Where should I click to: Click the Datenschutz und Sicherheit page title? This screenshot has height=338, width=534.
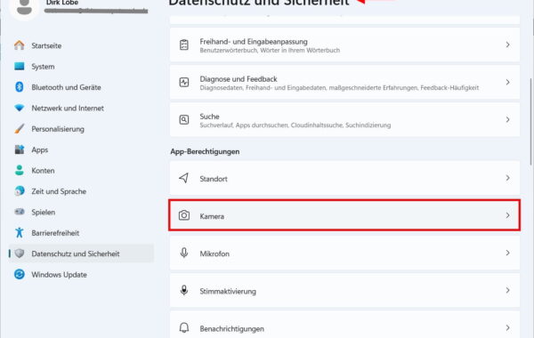point(259,3)
